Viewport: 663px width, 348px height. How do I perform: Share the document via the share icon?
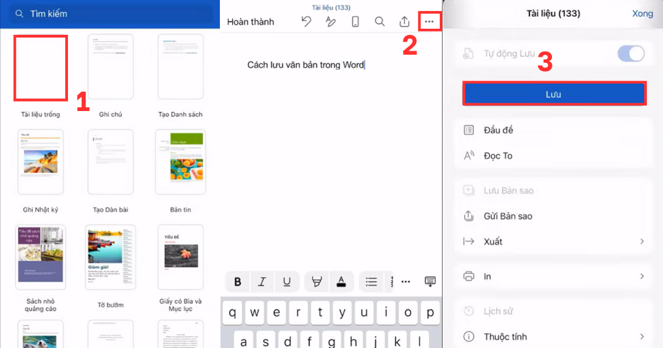coord(404,22)
